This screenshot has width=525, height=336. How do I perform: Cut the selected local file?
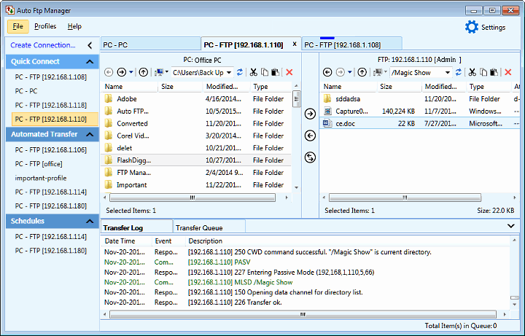[253, 72]
